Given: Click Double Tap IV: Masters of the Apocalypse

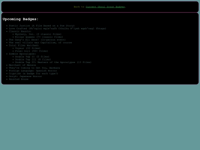Looking at the screenshot, I should coord(53,62).
